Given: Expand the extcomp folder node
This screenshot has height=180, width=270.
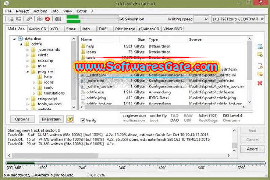Looking at the screenshot, I should coord(27,61).
